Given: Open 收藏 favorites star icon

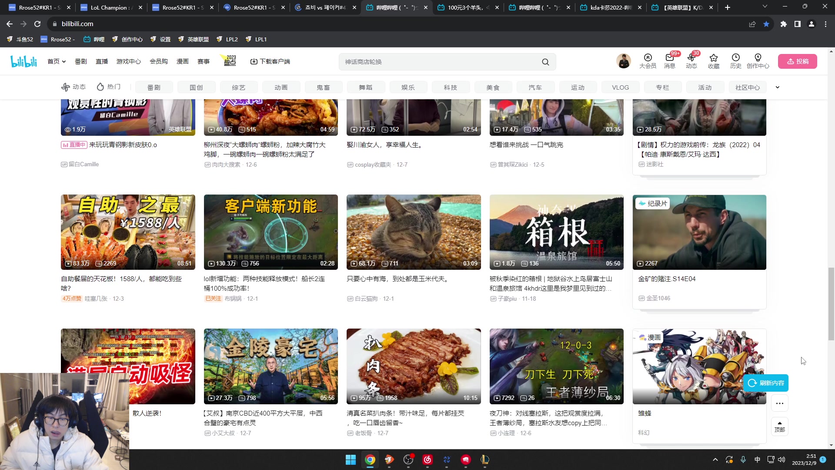Looking at the screenshot, I should pyautogui.click(x=714, y=61).
